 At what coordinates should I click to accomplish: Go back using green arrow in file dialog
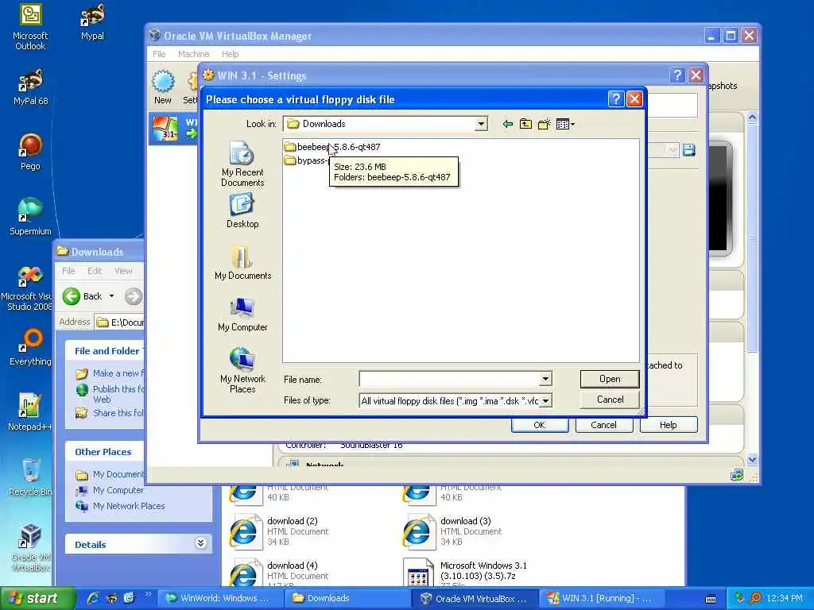click(508, 124)
